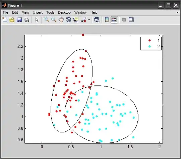Click the dock figure arrow at menu bar right
This screenshot has height=159, width=181.
click(177, 12)
